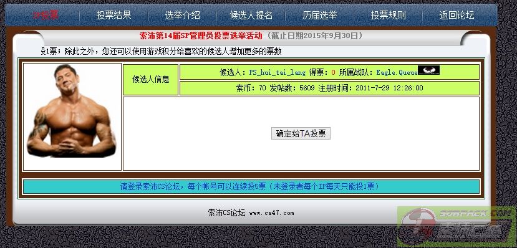Open the SP投票 menu item
Viewport: 517px width, 248px height.
pos(46,15)
